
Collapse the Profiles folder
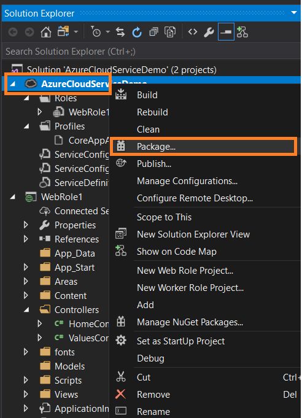(x=26, y=126)
